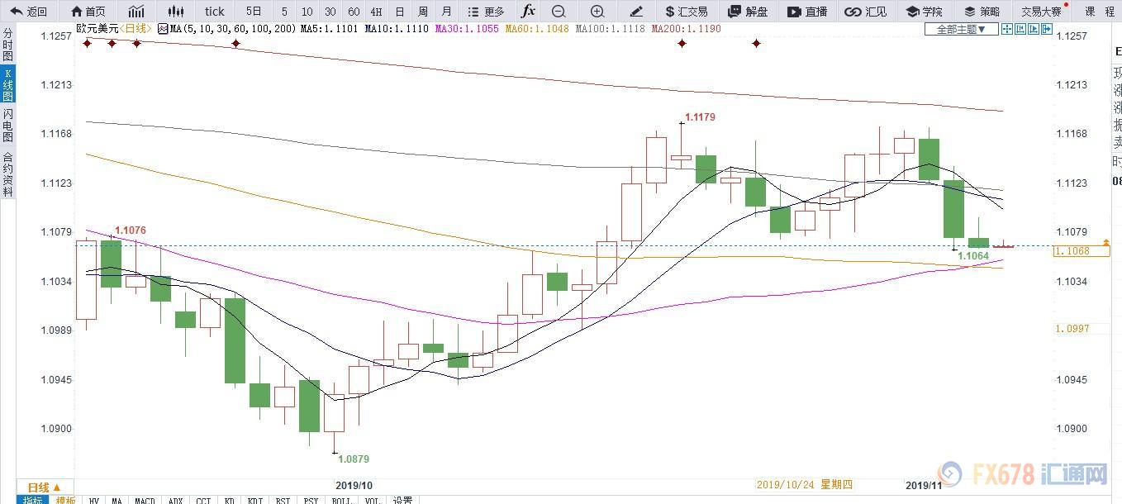Screen dimensions: 1122x504
Task: Select the 5-minute timeframe
Action: pyautogui.click(x=284, y=12)
